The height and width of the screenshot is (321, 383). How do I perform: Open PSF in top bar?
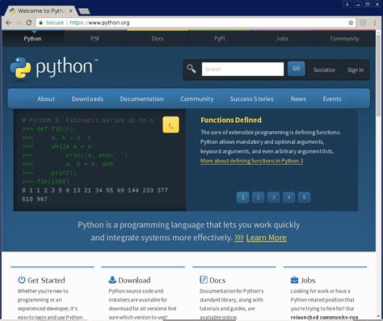point(95,39)
